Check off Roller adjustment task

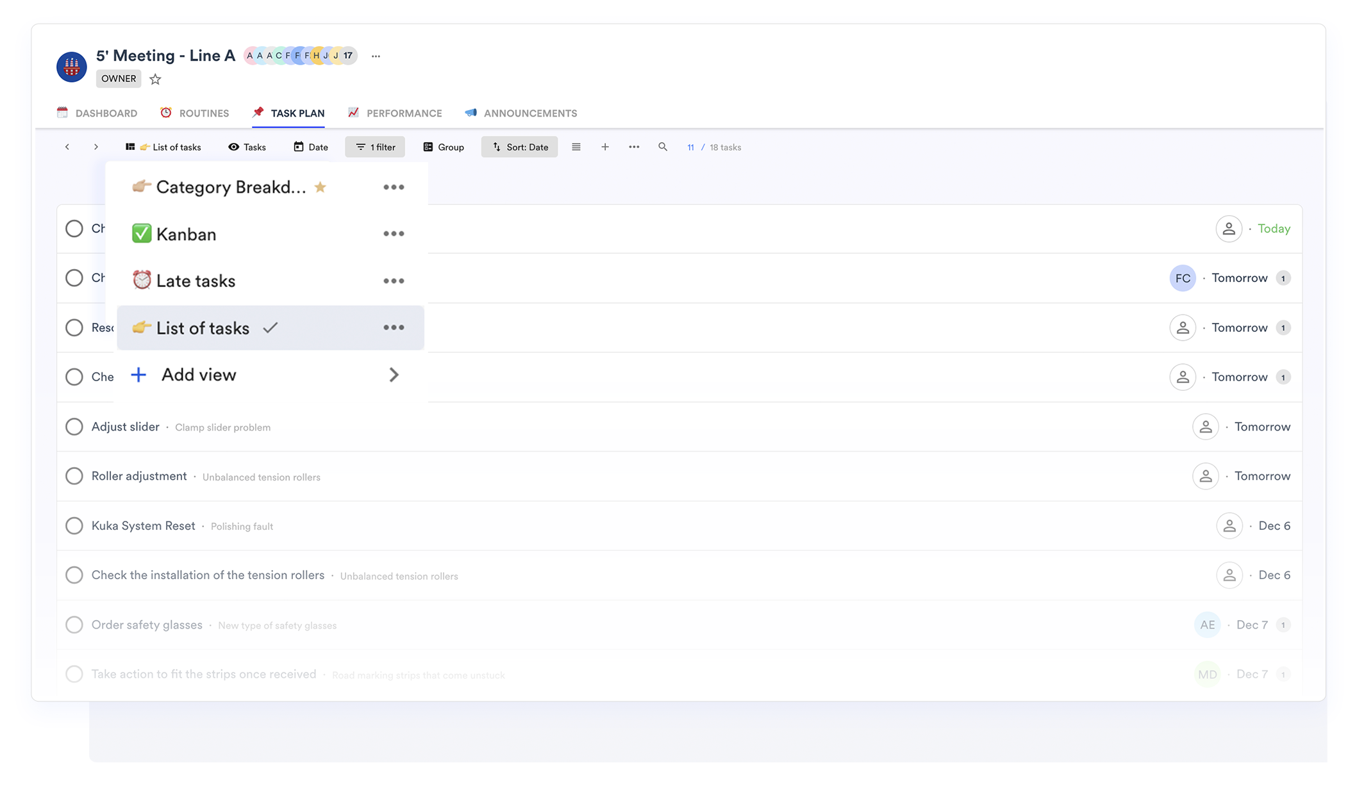coord(74,476)
